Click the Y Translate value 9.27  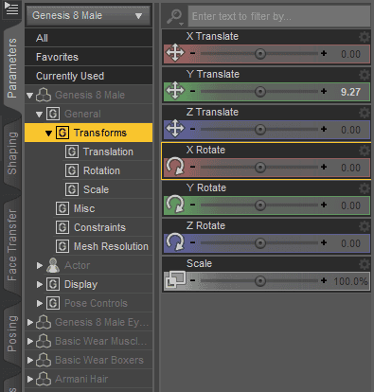pyautogui.click(x=350, y=92)
